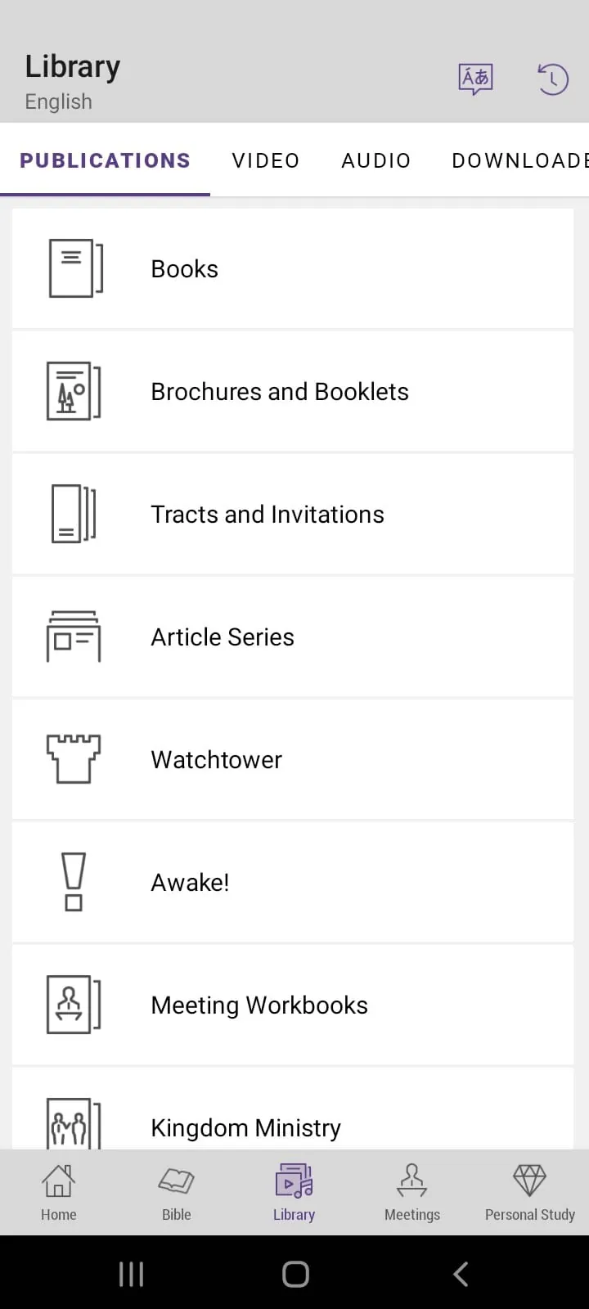
Task: Open the Meetings section
Action: point(412,1192)
